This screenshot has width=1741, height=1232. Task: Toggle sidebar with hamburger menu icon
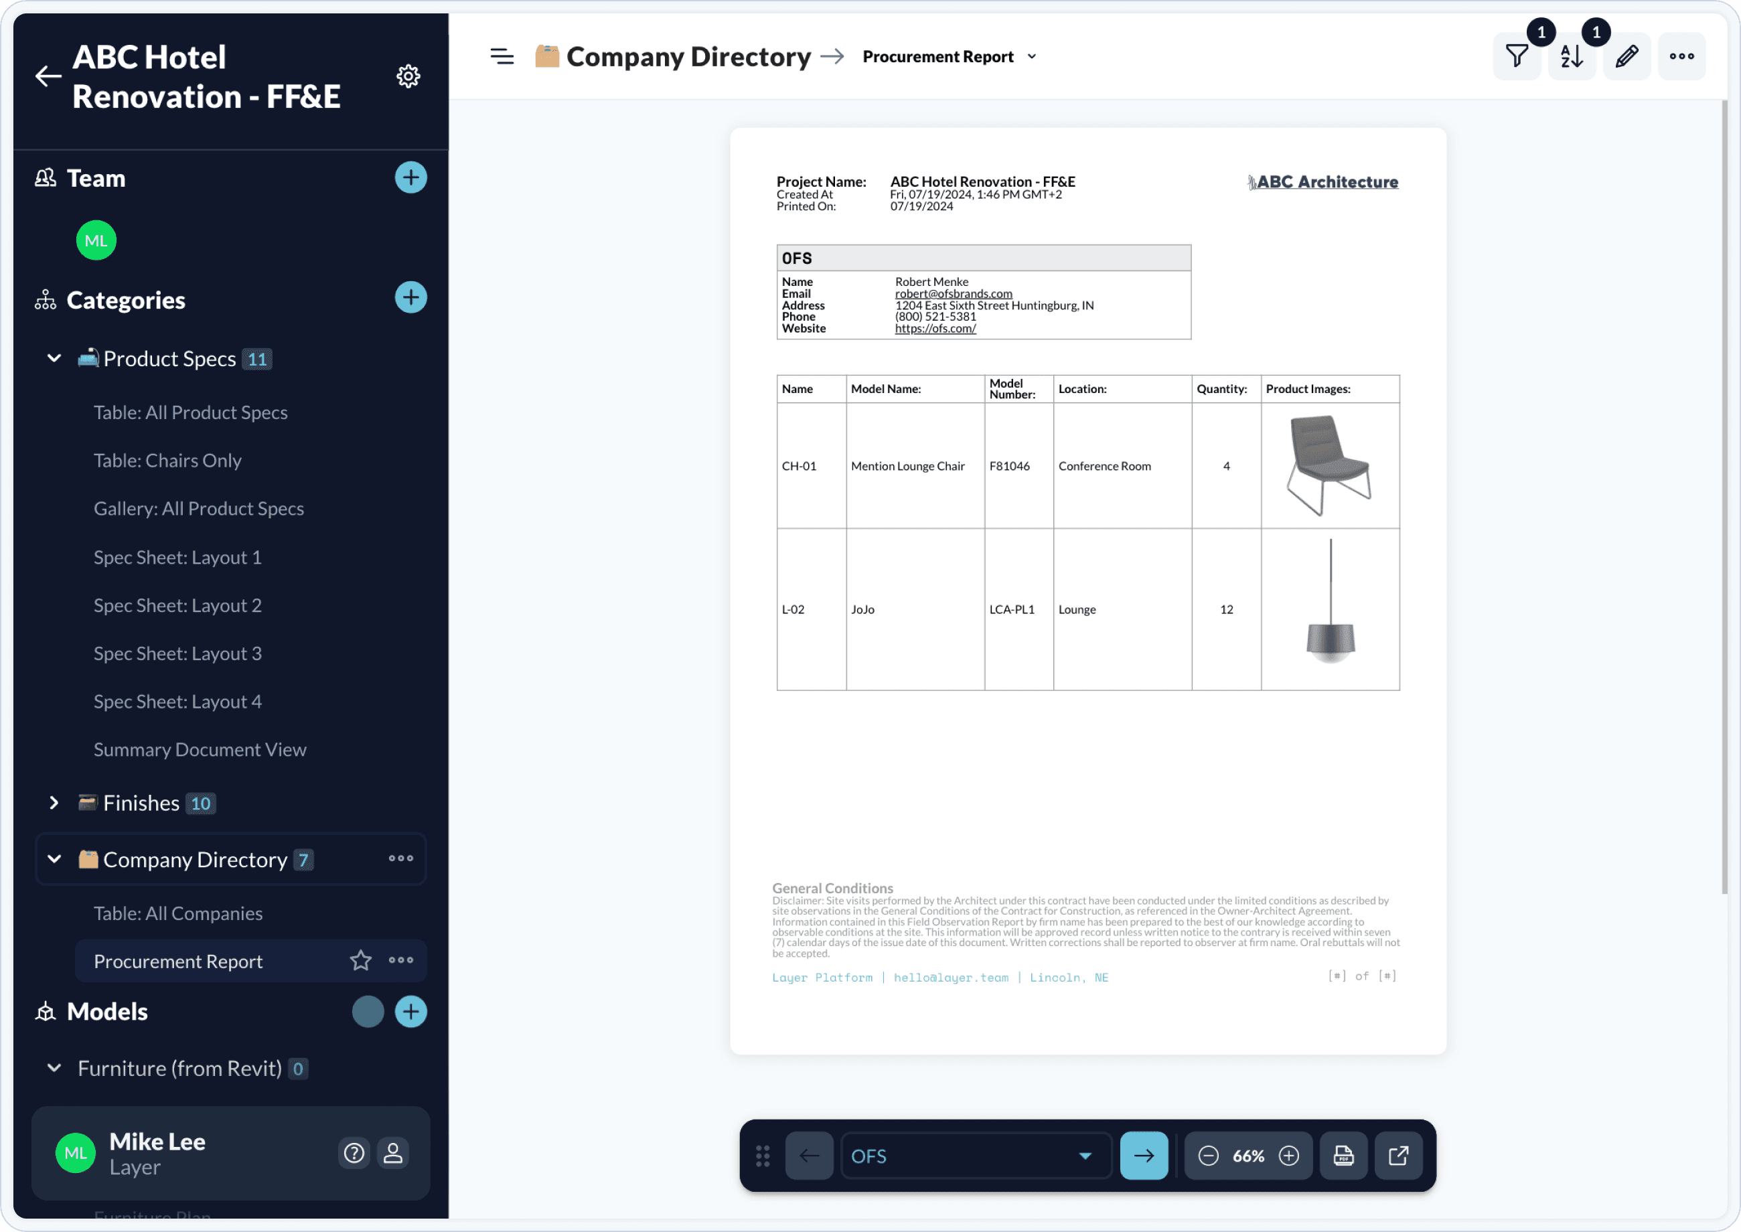(x=502, y=56)
